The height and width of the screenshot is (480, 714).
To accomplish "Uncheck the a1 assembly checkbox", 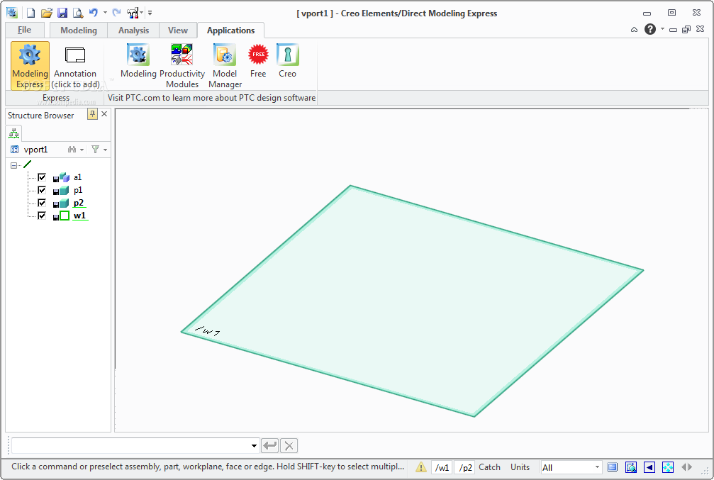I will (41, 177).
